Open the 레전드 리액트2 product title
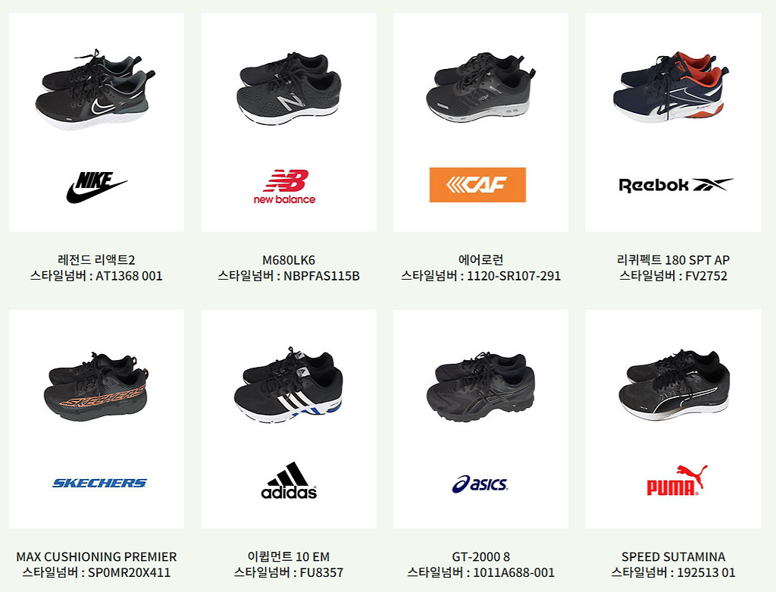Screen dimensions: 776x592 96,260
